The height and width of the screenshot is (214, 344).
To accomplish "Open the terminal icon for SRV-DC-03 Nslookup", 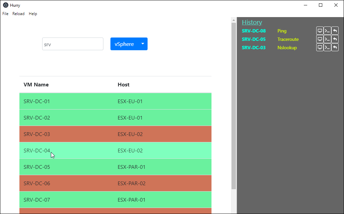I will 327,48.
